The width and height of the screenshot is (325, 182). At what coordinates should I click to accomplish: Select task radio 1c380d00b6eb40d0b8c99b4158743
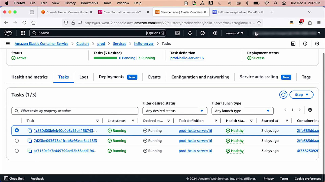pyautogui.click(x=17, y=130)
